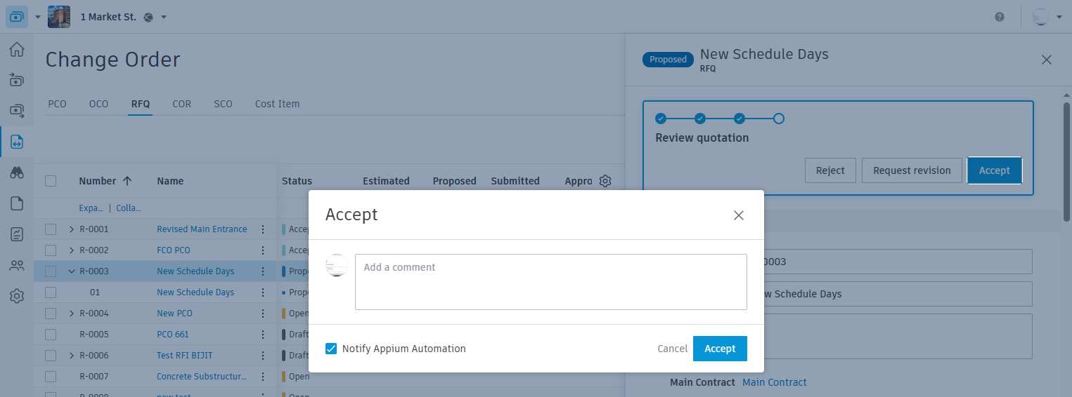Viewport: 1072px width, 397px height.
Task: Expand the R-0006 row
Action: [71, 356]
